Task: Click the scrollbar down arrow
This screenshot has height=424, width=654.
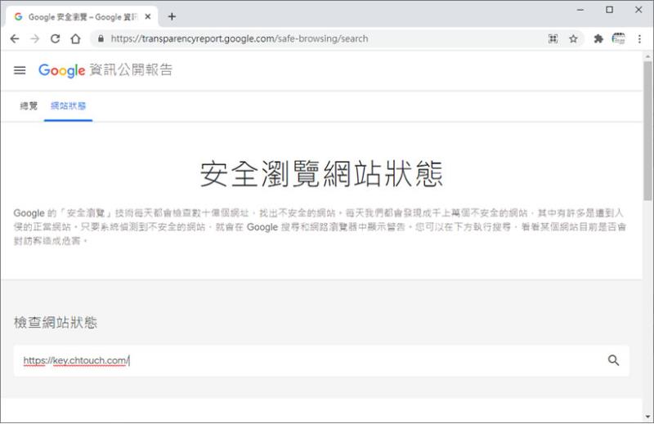Action: tap(647, 416)
